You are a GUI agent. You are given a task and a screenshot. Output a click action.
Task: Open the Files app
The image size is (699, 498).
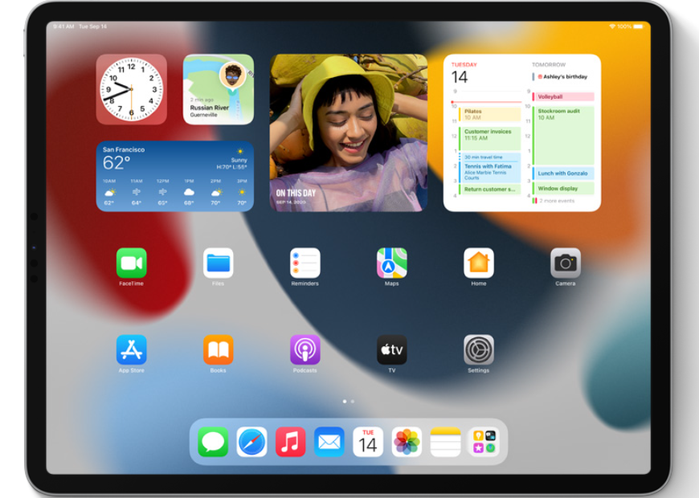click(x=218, y=263)
